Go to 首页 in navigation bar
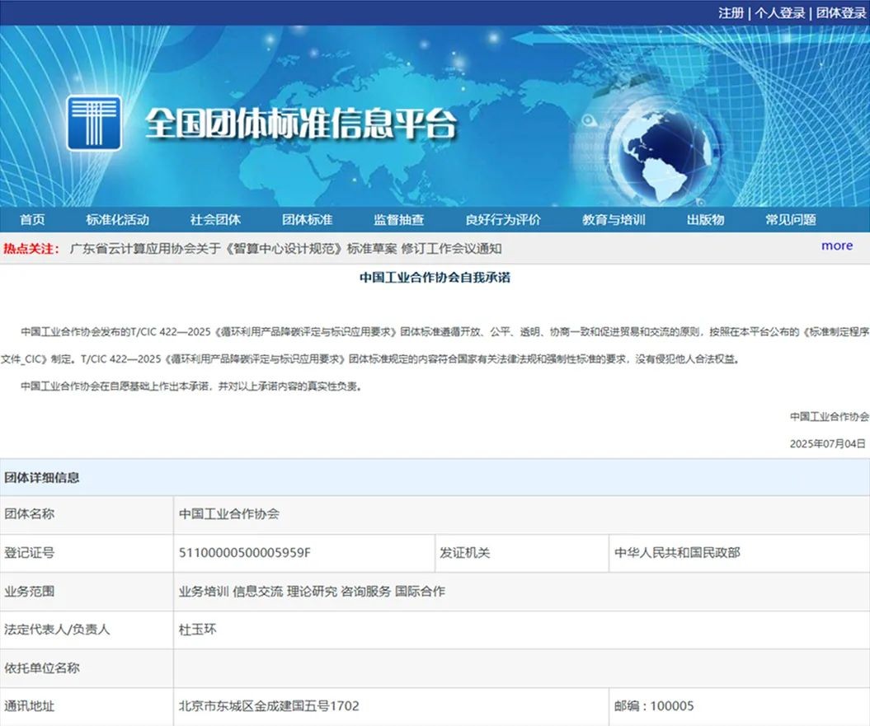870x726 pixels. coord(32,219)
